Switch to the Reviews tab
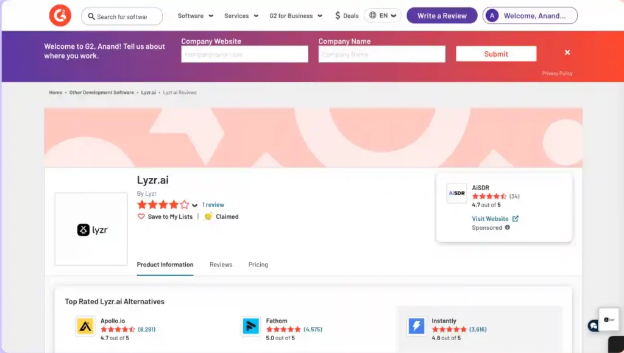 (x=221, y=265)
